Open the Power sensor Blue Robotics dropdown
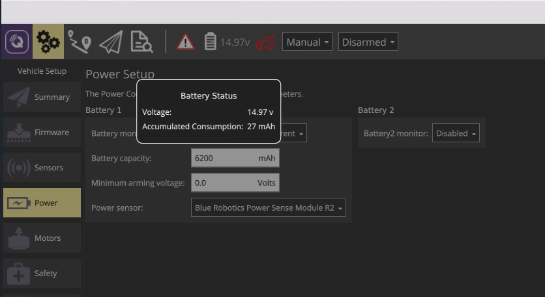545x297 pixels. pyautogui.click(x=269, y=208)
